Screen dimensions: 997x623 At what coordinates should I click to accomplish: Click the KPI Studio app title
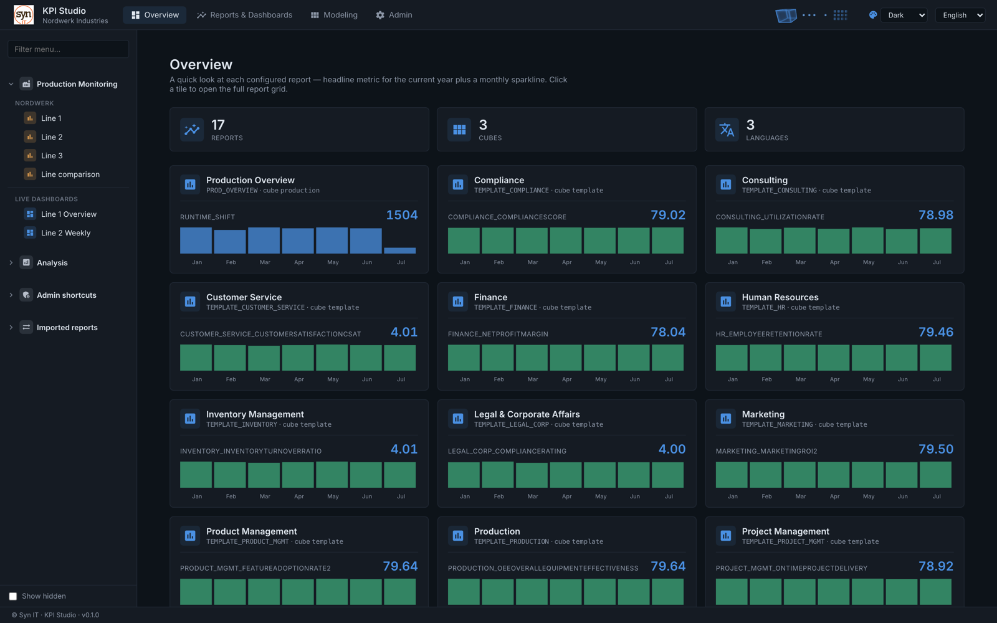tap(64, 11)
